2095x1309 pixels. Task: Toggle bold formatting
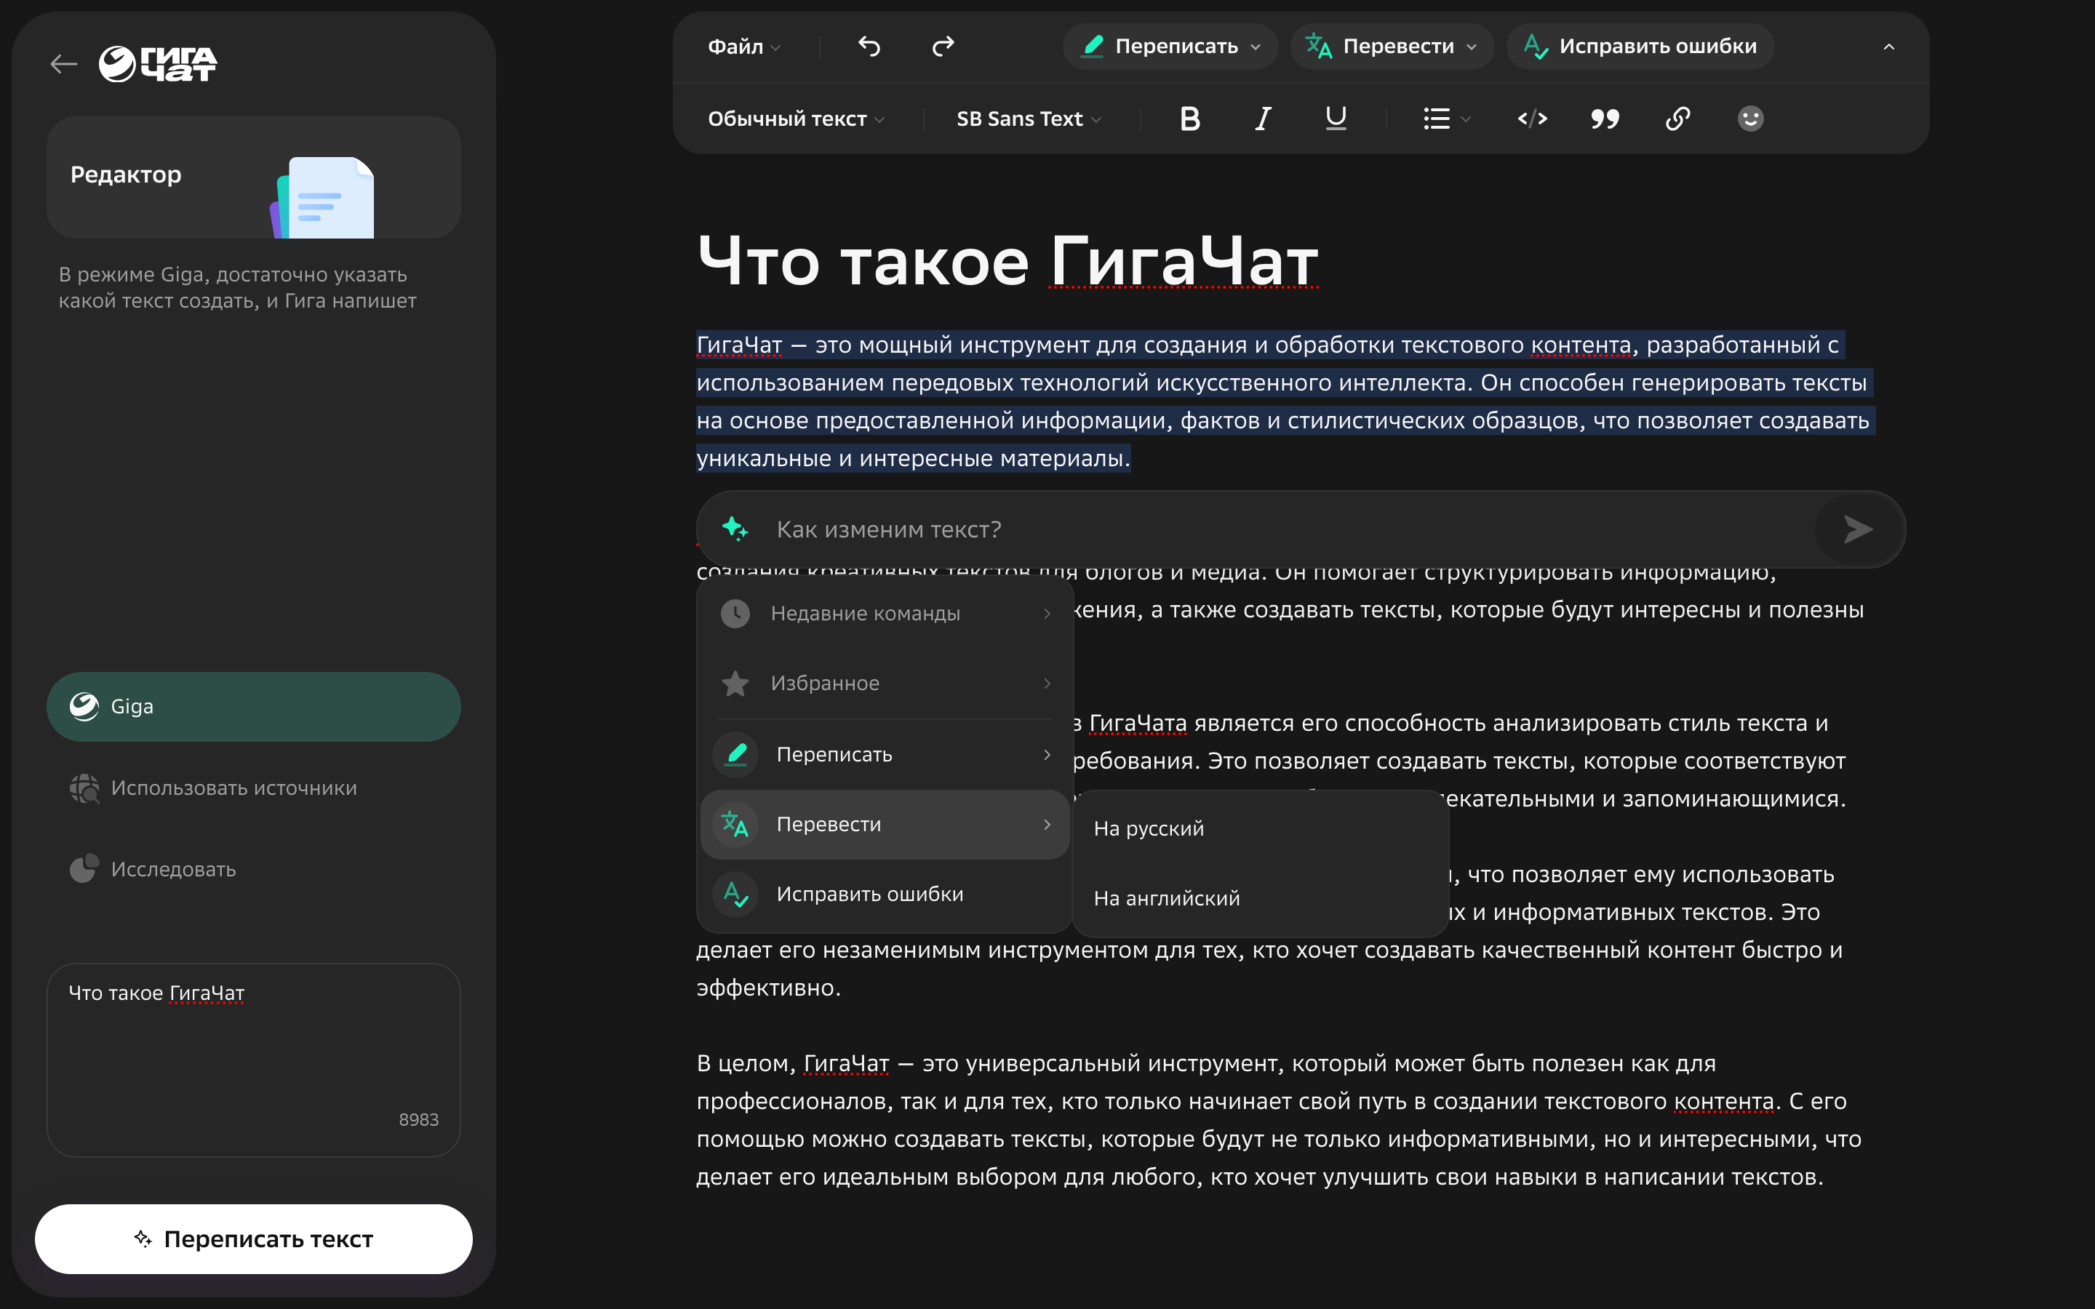pyautogui.click(x=1190, y=119)
